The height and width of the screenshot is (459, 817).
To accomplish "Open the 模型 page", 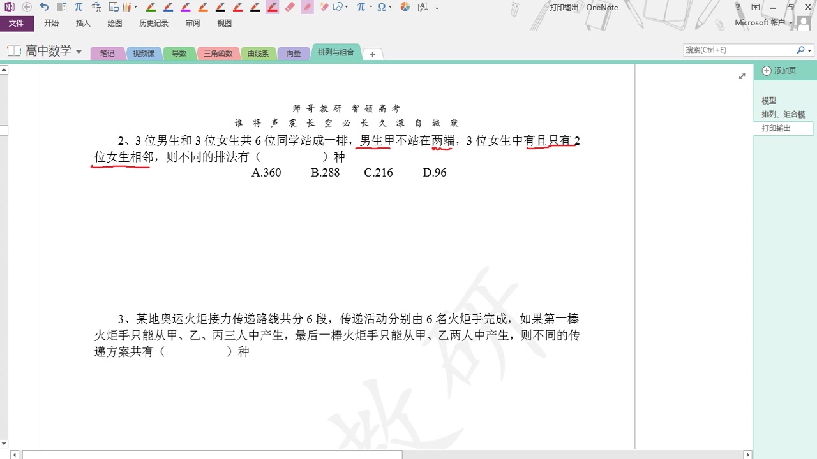I will coord(769,101).
